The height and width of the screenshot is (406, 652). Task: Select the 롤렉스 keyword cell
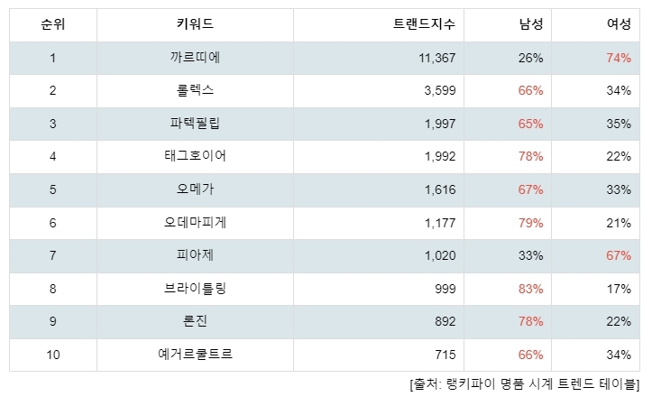click(195, 90)
